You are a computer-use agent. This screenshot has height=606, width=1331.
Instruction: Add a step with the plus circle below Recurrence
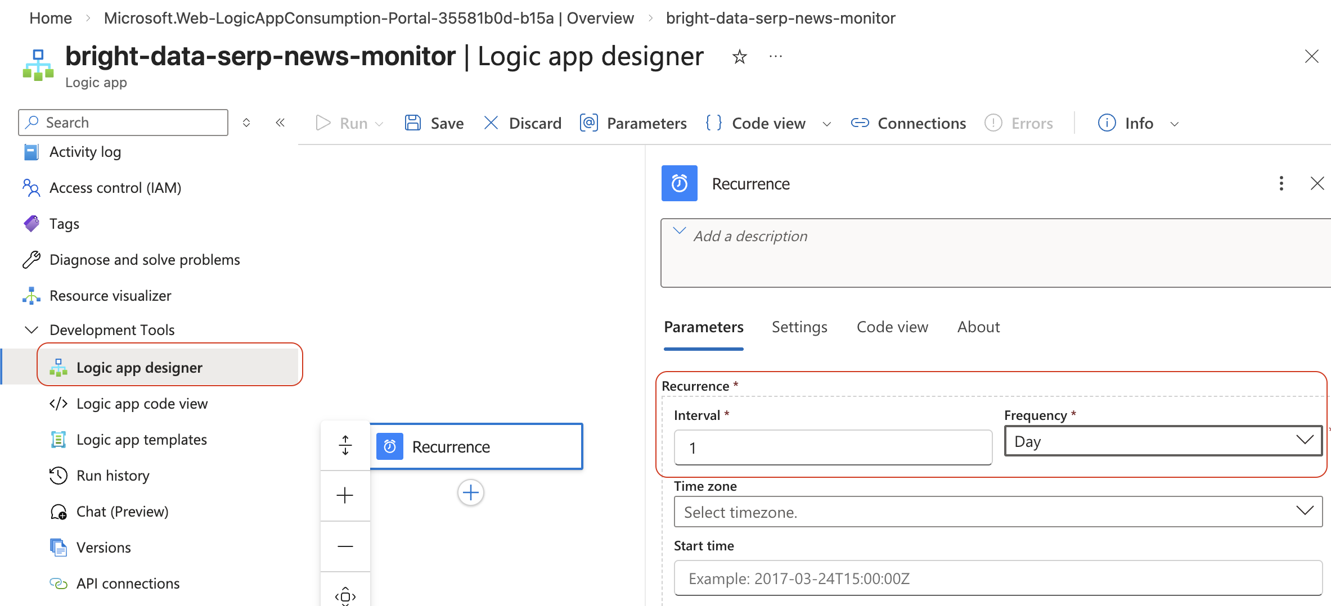(x=470, y=493)
